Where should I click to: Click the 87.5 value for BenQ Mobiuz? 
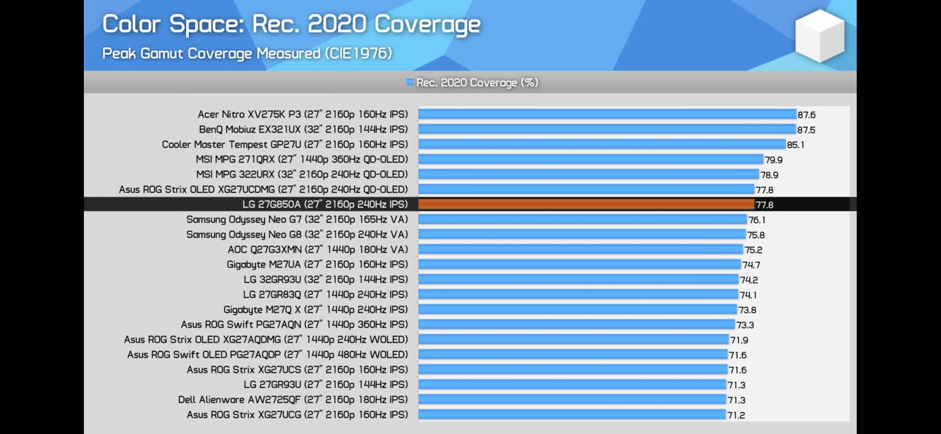coord(806,130)
